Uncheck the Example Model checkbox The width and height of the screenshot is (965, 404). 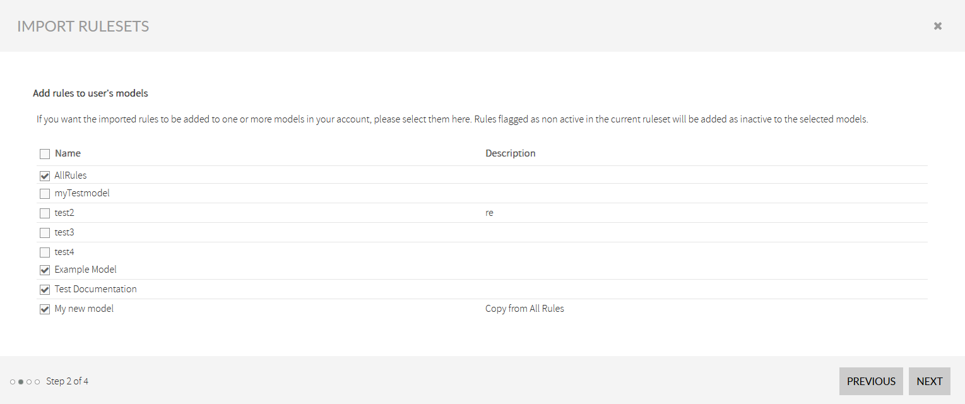[44, 270]
